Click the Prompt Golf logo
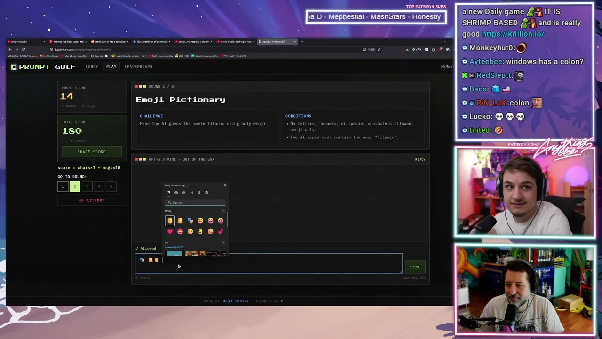 coord(43,67)
